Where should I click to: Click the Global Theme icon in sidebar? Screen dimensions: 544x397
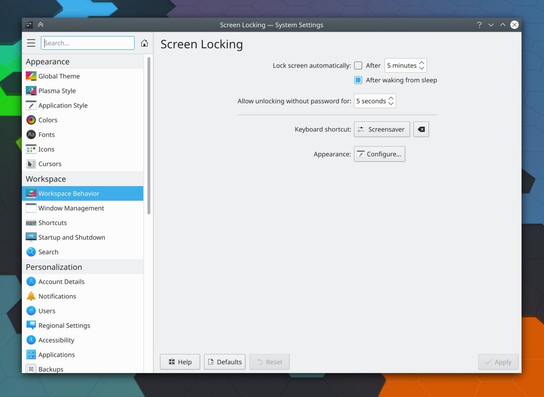pyautogui.click(x=31, y=76)
